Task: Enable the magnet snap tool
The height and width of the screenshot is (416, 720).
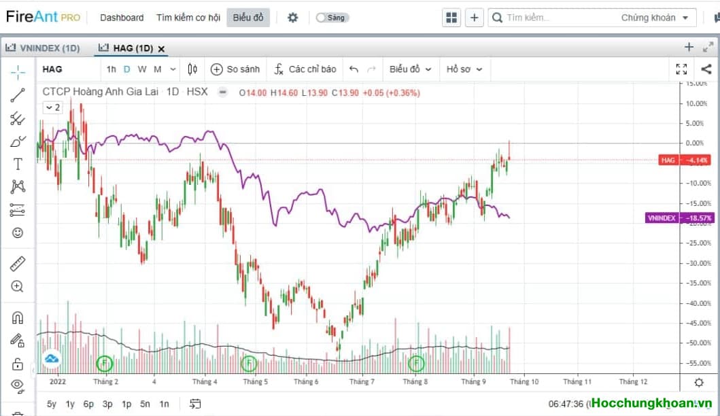Action: tap(18, 317)
